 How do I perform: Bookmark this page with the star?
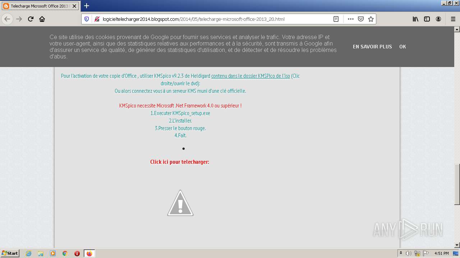click(x=371, y=19)
